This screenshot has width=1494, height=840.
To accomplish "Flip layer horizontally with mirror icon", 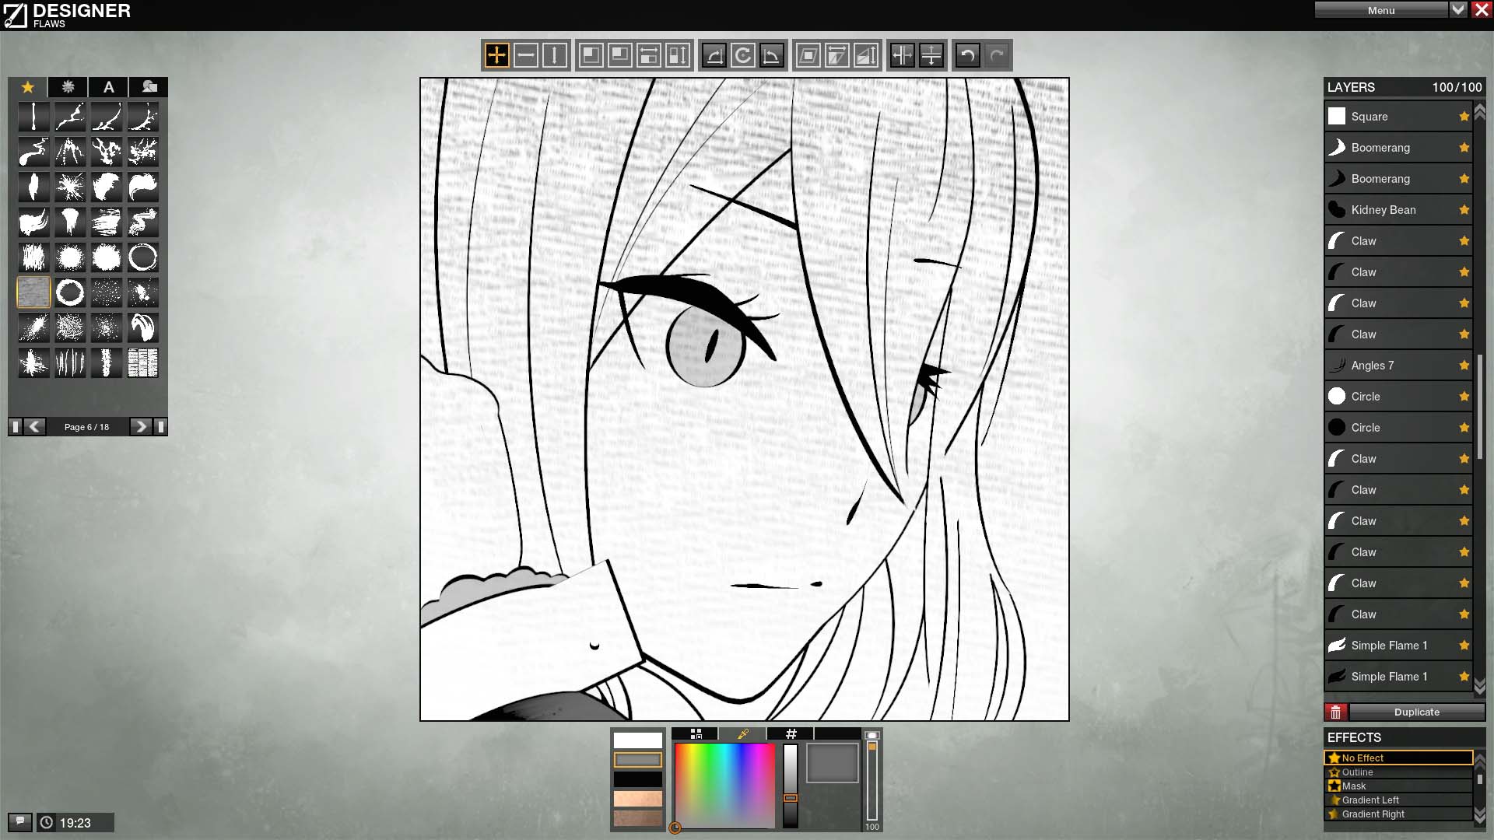I will click(x=902, y=55).
